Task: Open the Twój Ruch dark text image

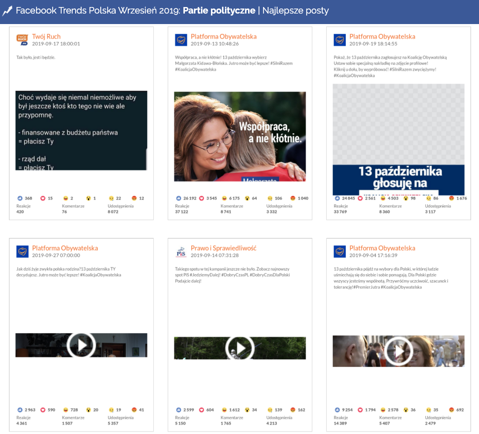Action: click(81, 130)
